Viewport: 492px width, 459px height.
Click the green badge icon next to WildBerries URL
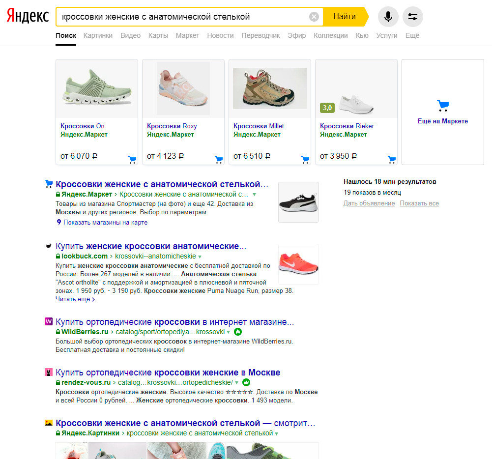click(238, 332)
